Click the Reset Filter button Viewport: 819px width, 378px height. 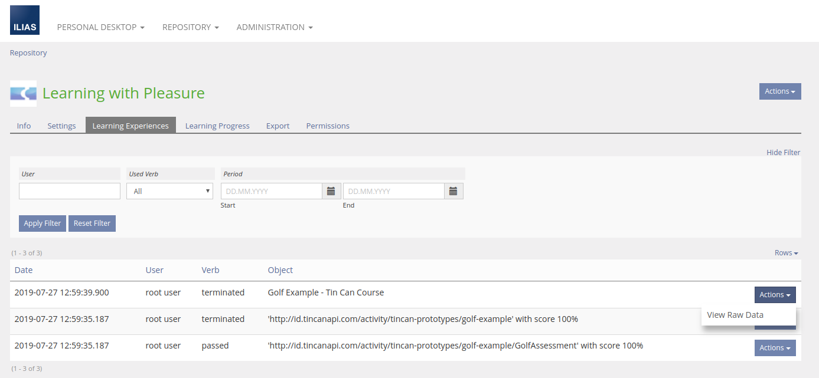tap(92, 223)
